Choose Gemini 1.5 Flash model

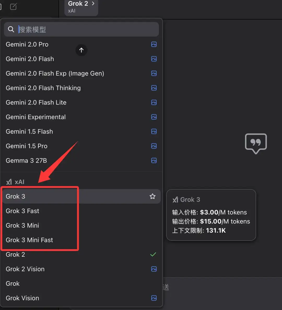point(81,131)
